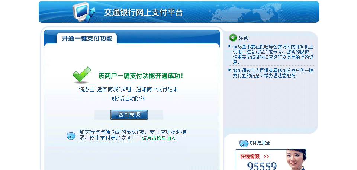This screenshot has width=357, height=170.
Task: Click the world map graphic in banner
Action: click(247, 12)
